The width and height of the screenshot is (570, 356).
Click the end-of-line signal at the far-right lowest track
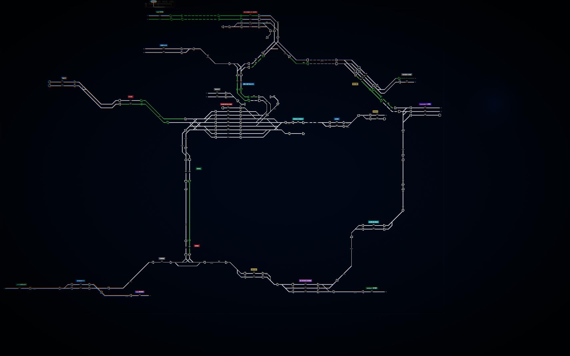click(x=440, y=115)
